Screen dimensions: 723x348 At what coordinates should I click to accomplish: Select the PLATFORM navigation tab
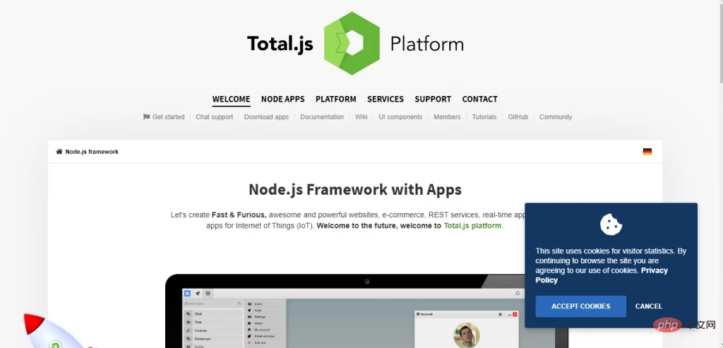pos(335,100)
